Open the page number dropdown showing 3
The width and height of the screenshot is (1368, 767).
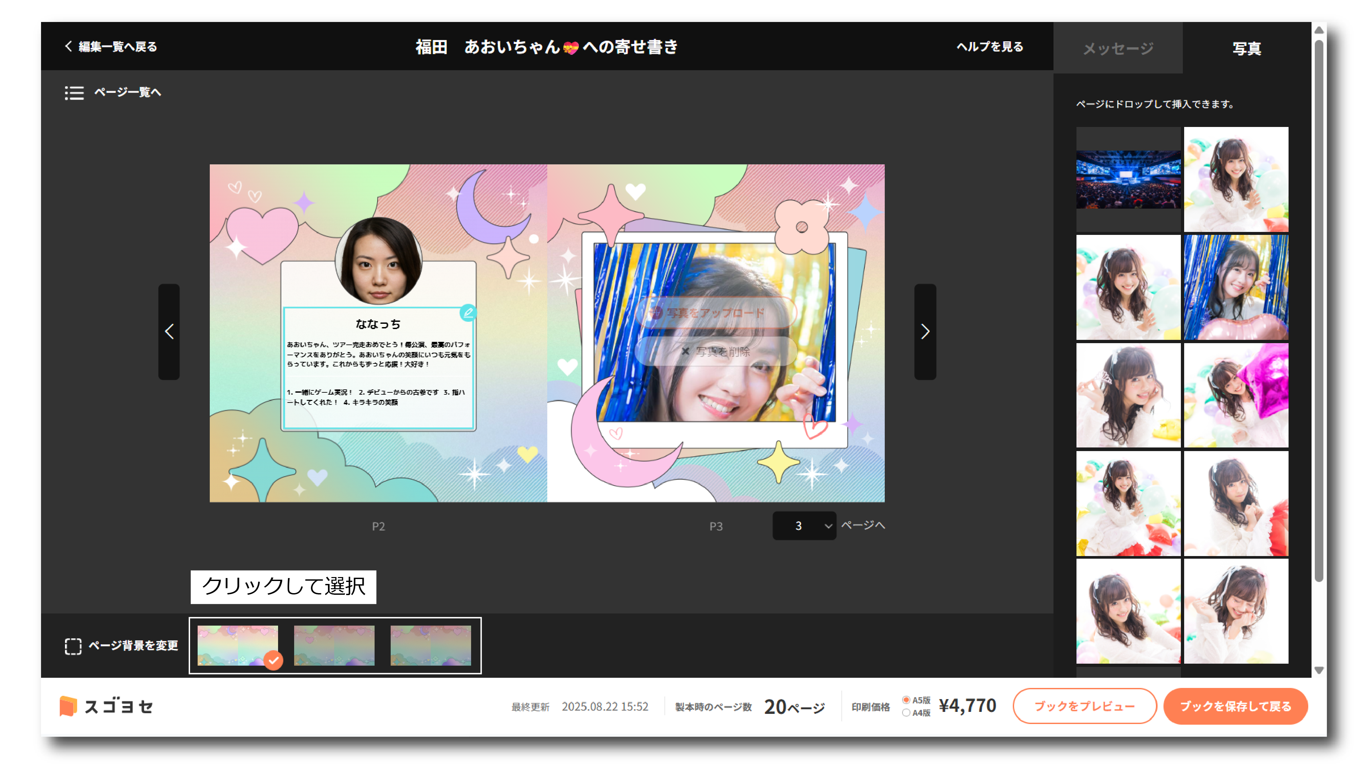[804, 526]
